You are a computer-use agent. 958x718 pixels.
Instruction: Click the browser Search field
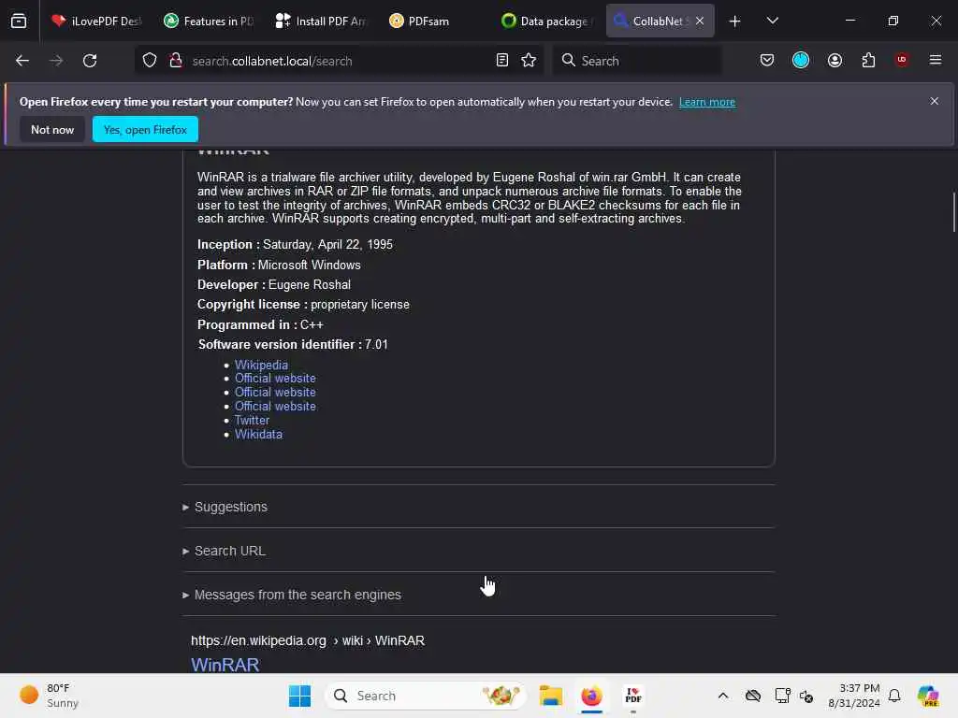(x=637, y=61)
